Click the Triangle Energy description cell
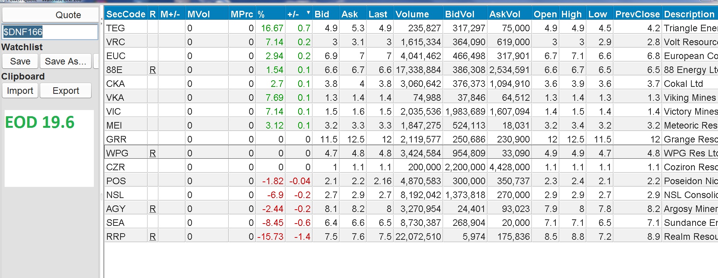Viewport: 718px width, 278px height. click(691, 28)
